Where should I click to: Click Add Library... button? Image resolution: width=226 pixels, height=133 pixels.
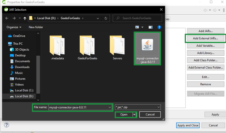[206, 53]
